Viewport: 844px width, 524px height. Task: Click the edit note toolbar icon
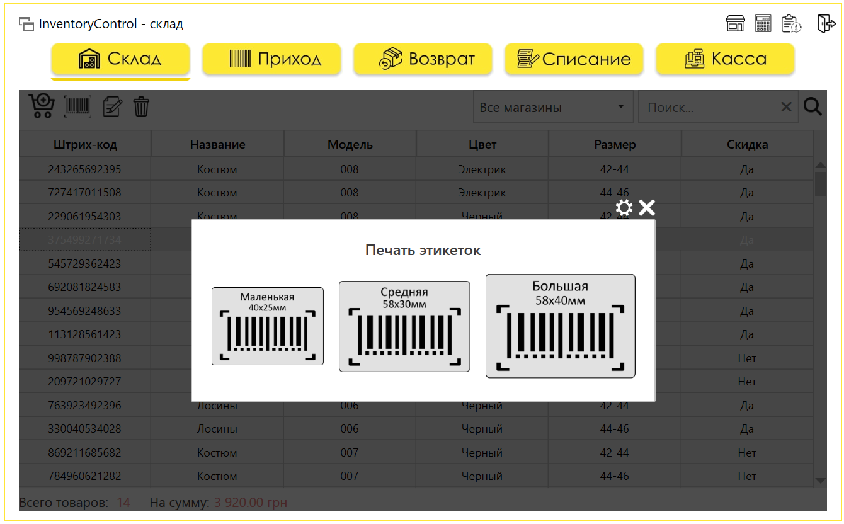112,106
